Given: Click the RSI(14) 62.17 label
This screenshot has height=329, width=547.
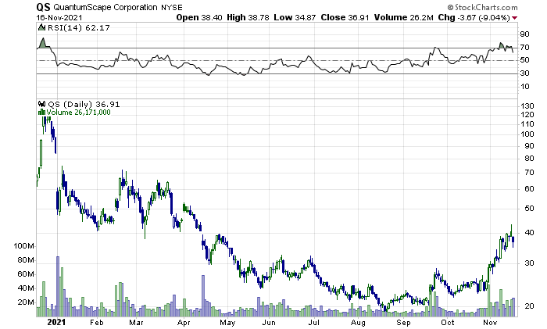Looking at the screenshot, I should [x=78, y=27].
